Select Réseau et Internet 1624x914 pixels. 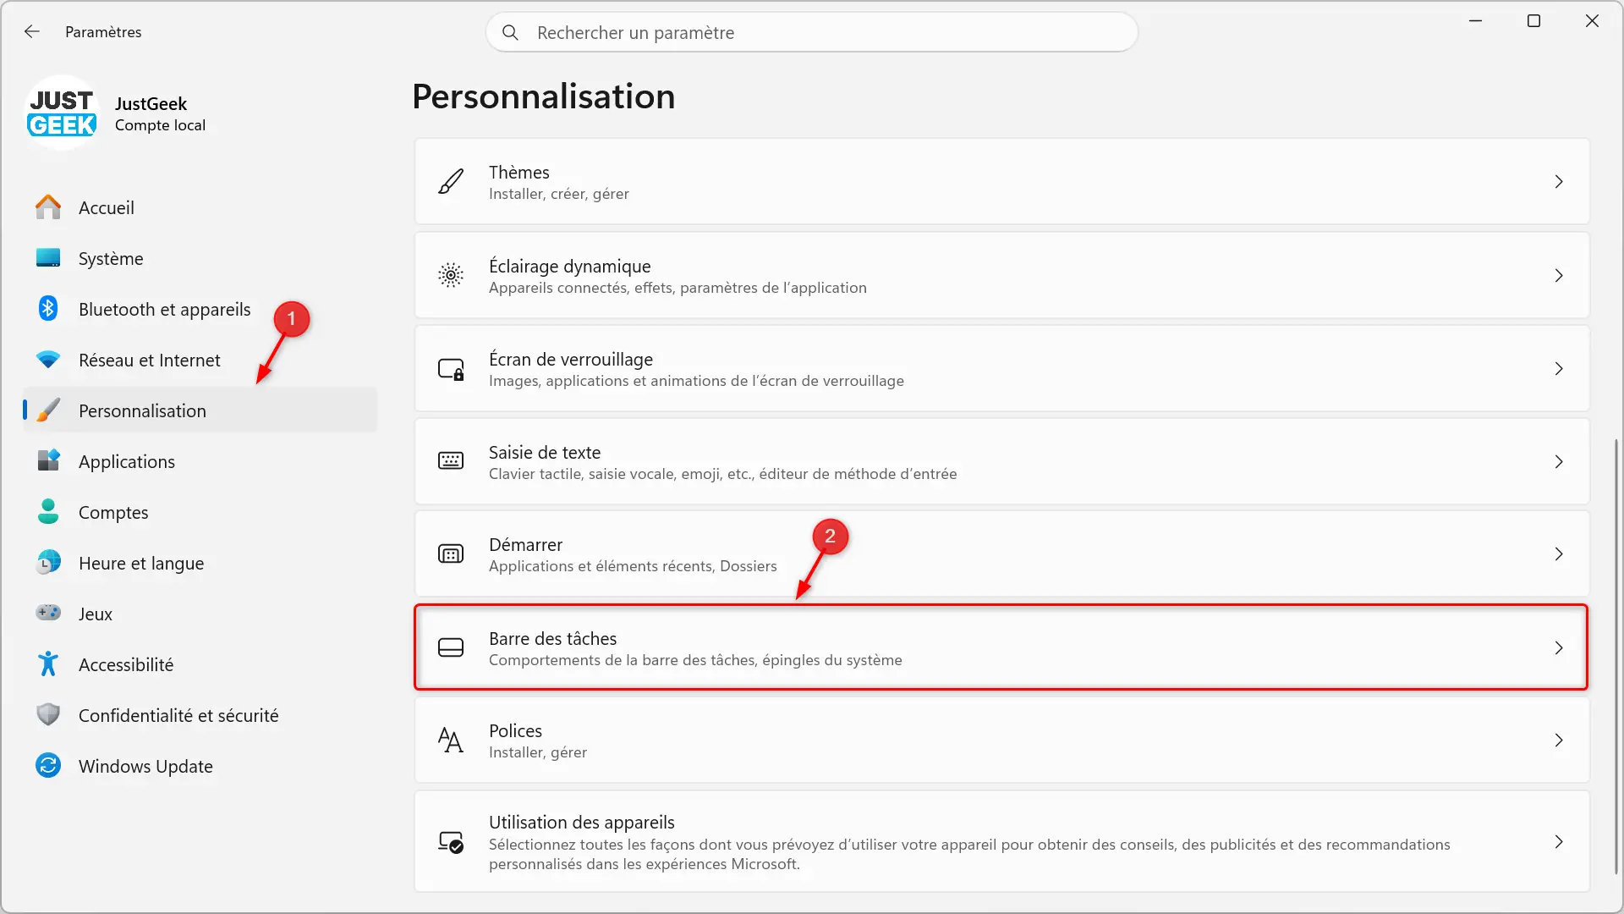point(200,360)
